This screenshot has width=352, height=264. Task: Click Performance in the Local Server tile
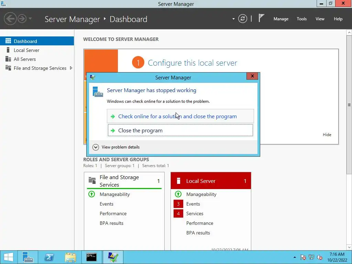tap(200, 223)
